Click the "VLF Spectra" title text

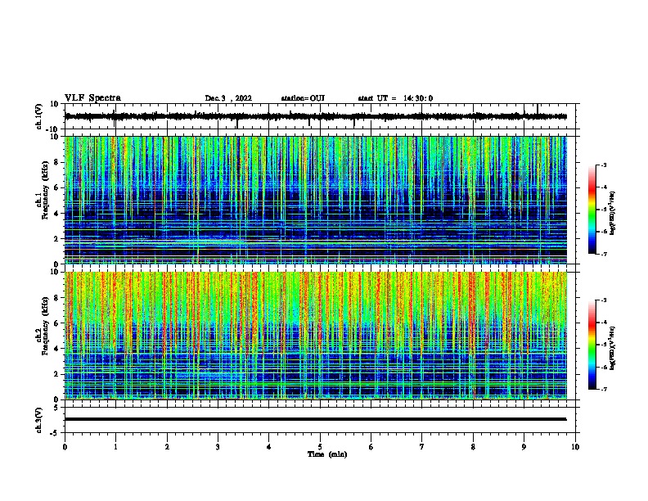[92, 98]
